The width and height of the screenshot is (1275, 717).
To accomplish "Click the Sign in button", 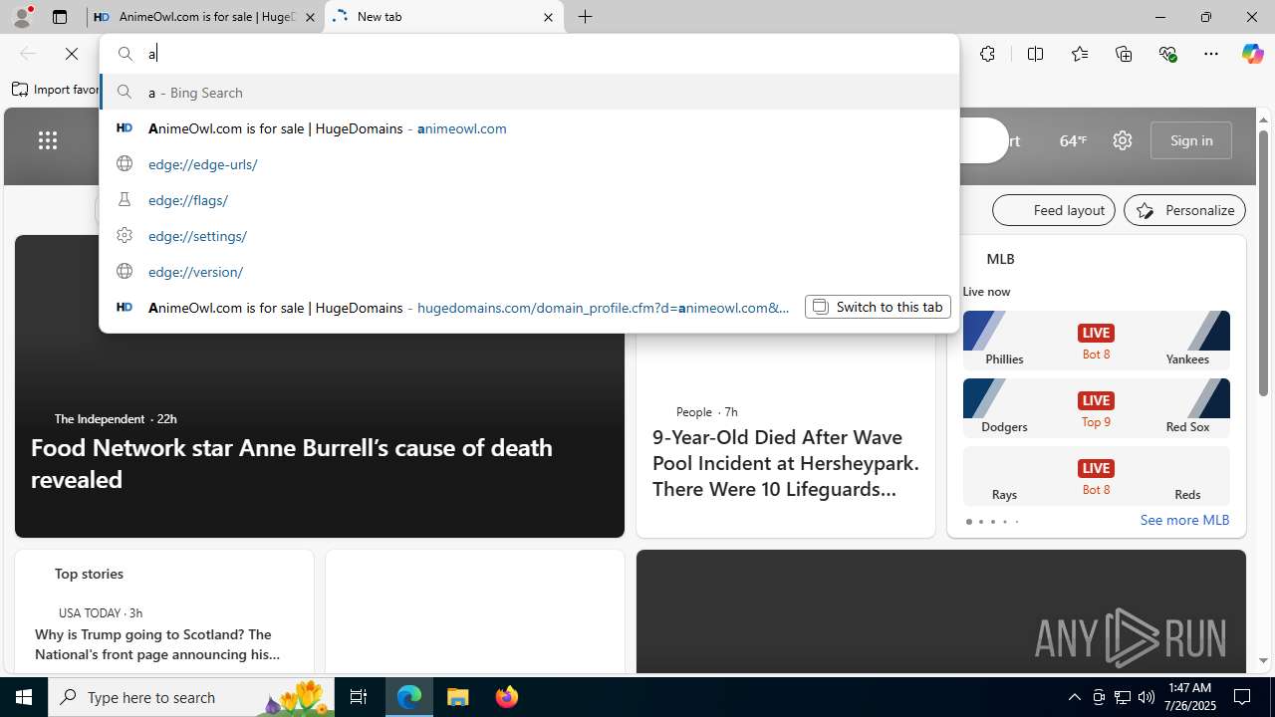I will [x=1191, y=140].
